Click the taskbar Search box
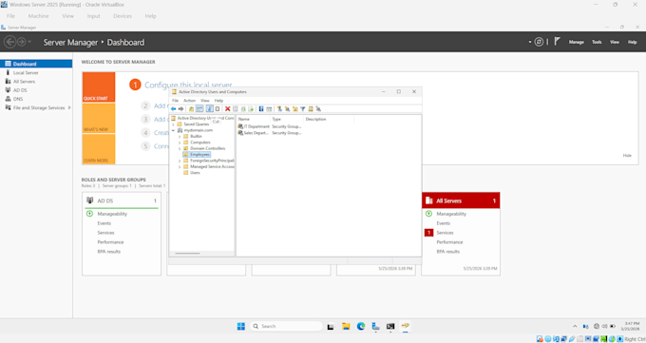Image resolution: width=646 pixels, height=343 pixels. point(286,326)
